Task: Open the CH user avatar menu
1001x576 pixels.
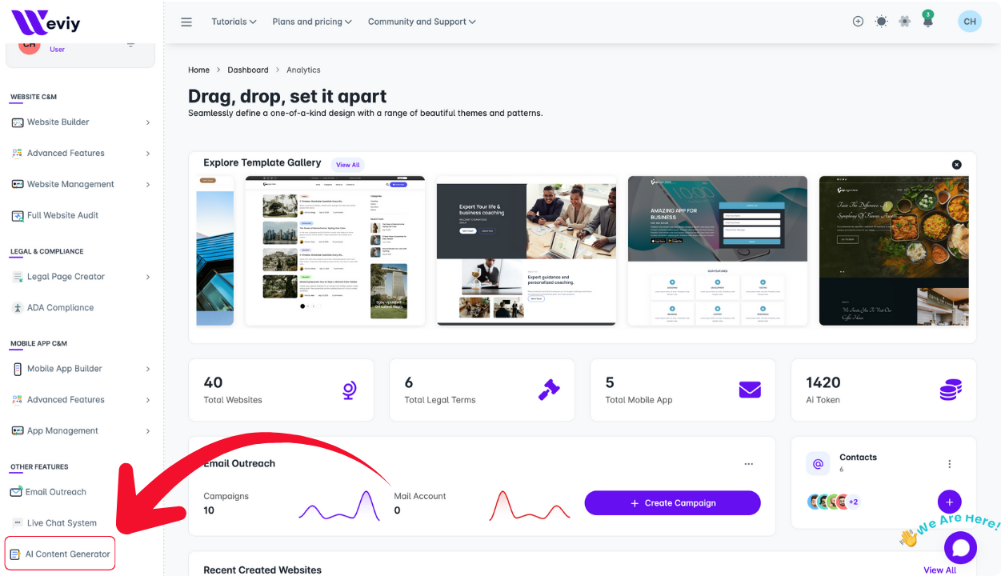Action: [x=969, y=22]
